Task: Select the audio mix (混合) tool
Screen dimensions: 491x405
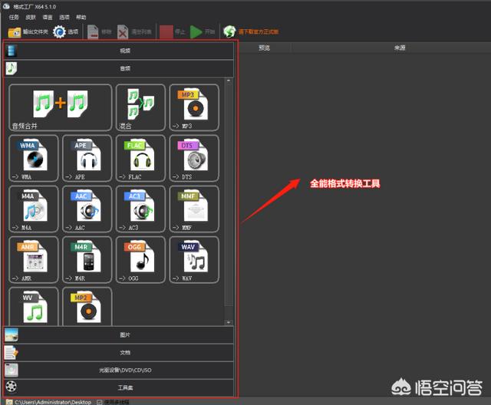Action: point(140,107)
